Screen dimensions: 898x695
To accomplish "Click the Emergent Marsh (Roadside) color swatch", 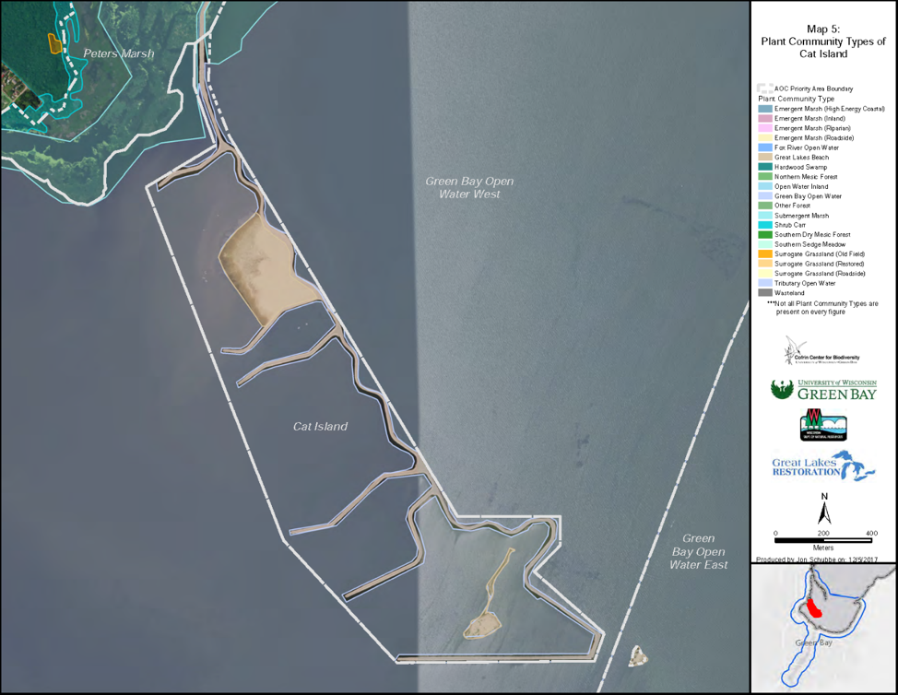I will tap(765, 138).
